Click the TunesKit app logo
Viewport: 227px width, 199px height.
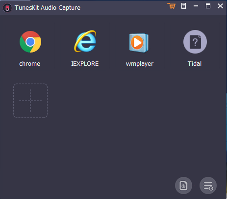(7, 8)
